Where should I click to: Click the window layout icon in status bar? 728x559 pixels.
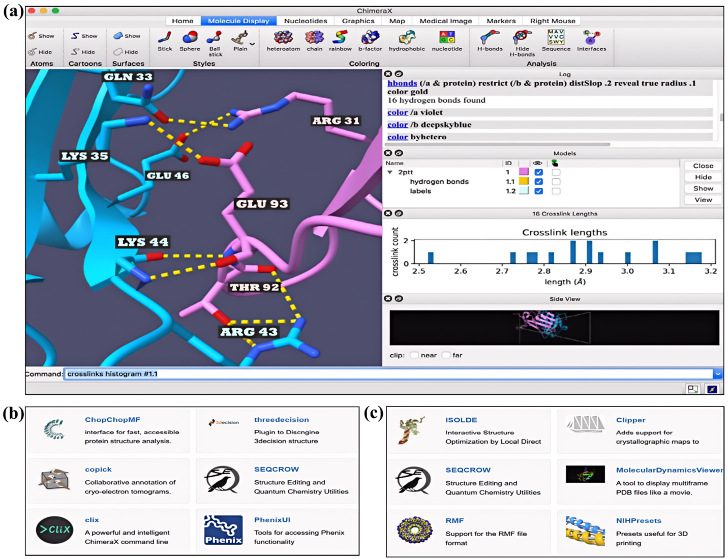click(x=692, y=389)
